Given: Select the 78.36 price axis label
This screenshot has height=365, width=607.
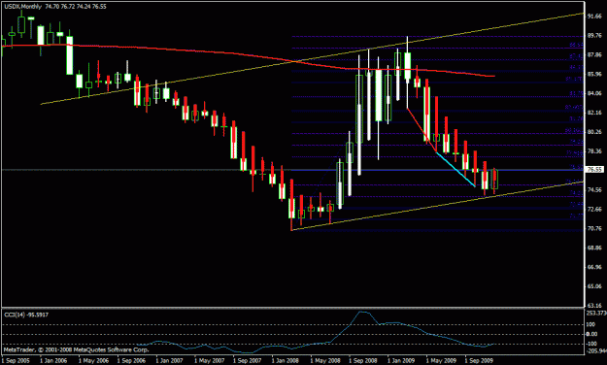Looking at the screenshot, I should coord(594,151).
